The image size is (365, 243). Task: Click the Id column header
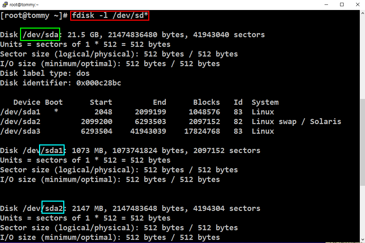coord(238,102)
